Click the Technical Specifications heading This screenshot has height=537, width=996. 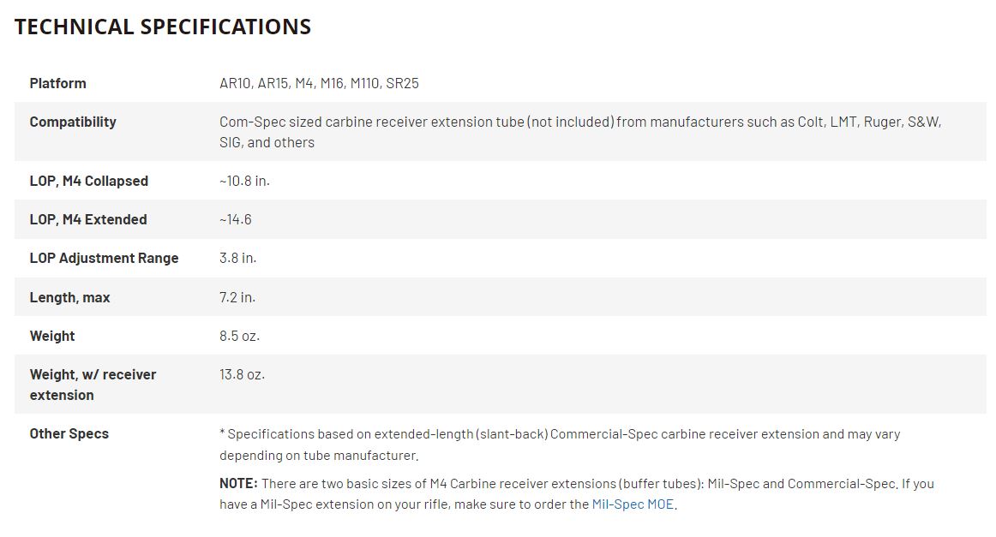coord(163,27)
